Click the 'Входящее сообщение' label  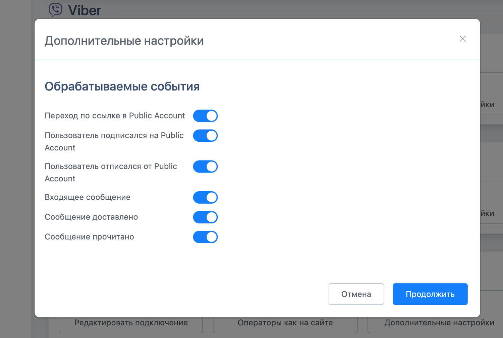tap(88, 197)
